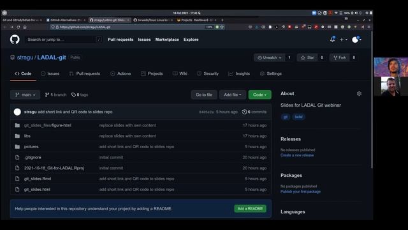
Task: Switch to the repository Issues tab
Action: (x=50, y=74)
